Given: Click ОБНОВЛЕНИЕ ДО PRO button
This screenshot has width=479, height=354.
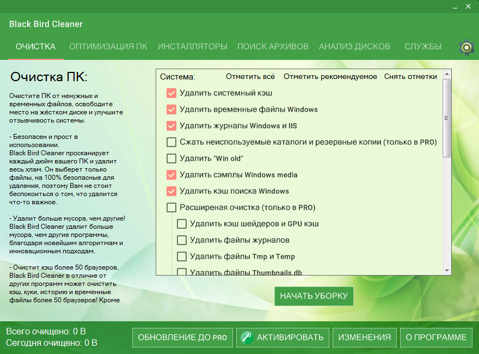Looking at the screenshot, I should point(182,338).
